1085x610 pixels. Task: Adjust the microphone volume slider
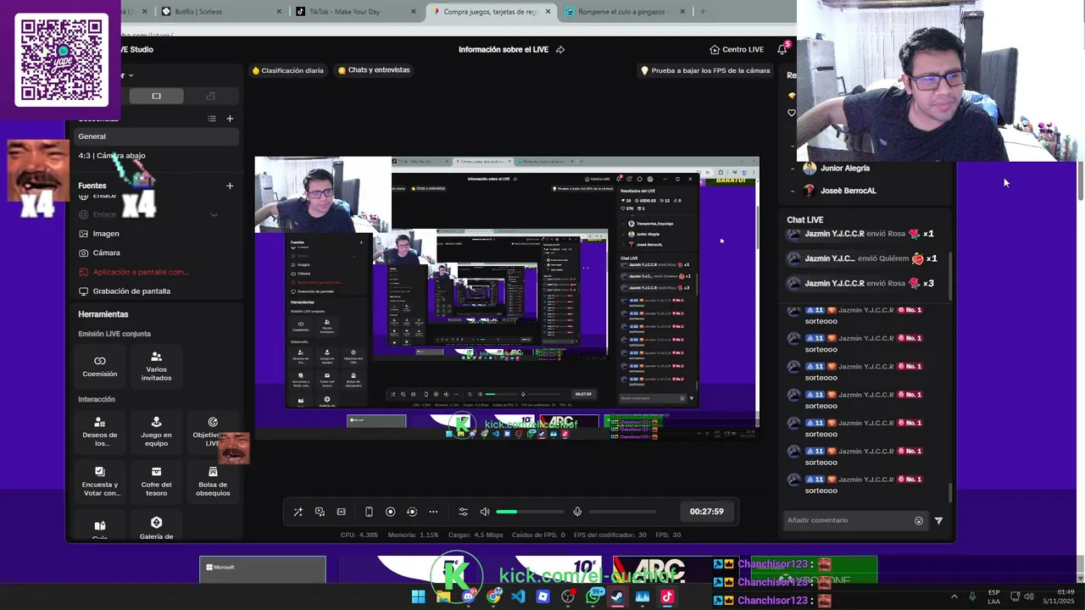point(623,512)
